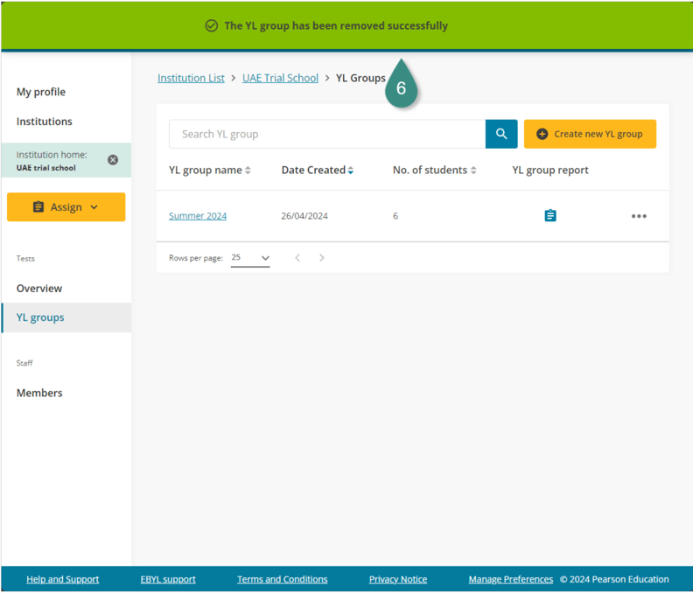Viewport: 693px width, 593px height.
Task: Go to next page arrow
Action: (x=322, y=258)
